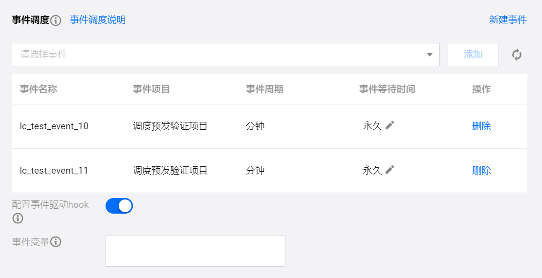Open 事件调度说明 link
Image resolution: width=542 pixels, height=278 pixels.
click(x=98, y=20)
